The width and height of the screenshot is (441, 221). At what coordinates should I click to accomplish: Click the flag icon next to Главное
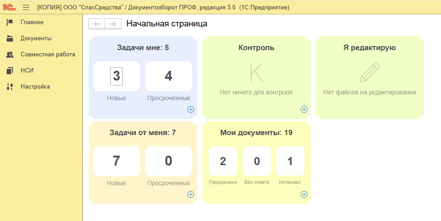pos(10,22)
